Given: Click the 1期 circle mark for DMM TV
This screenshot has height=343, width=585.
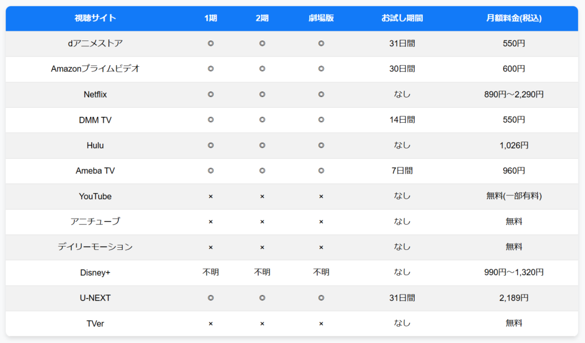Looking at the screenshot, I should [x=210, y=120].
